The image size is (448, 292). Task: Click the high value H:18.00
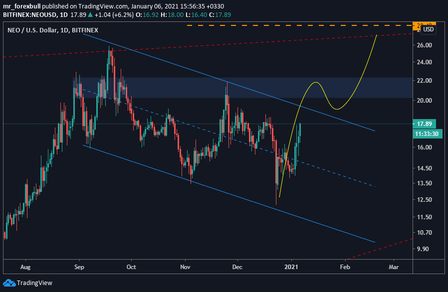[x=172, y=14]
